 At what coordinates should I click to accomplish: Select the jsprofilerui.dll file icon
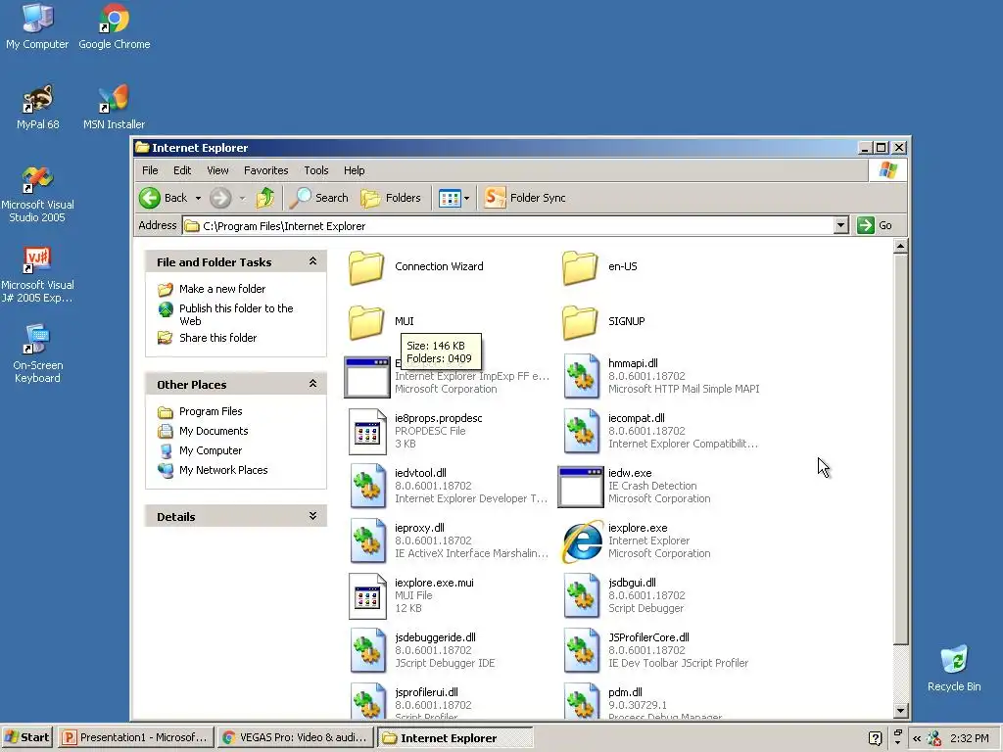pyautogui.click(x=368, y=702)
